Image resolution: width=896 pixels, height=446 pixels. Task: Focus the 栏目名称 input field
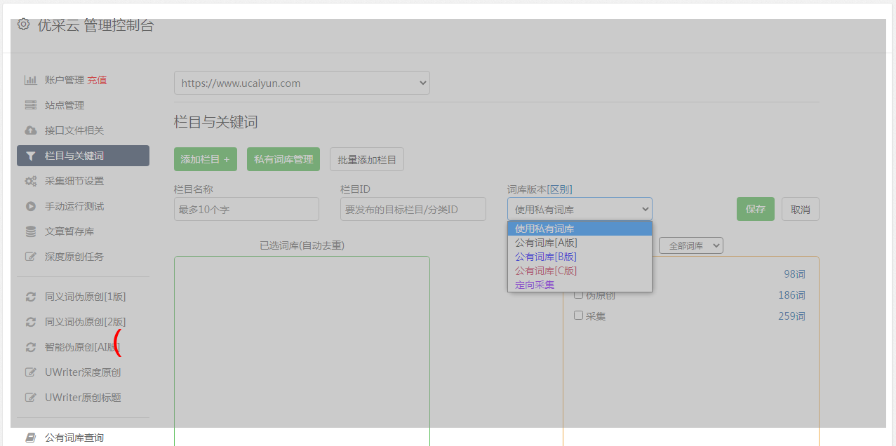(x=246, y=209)
